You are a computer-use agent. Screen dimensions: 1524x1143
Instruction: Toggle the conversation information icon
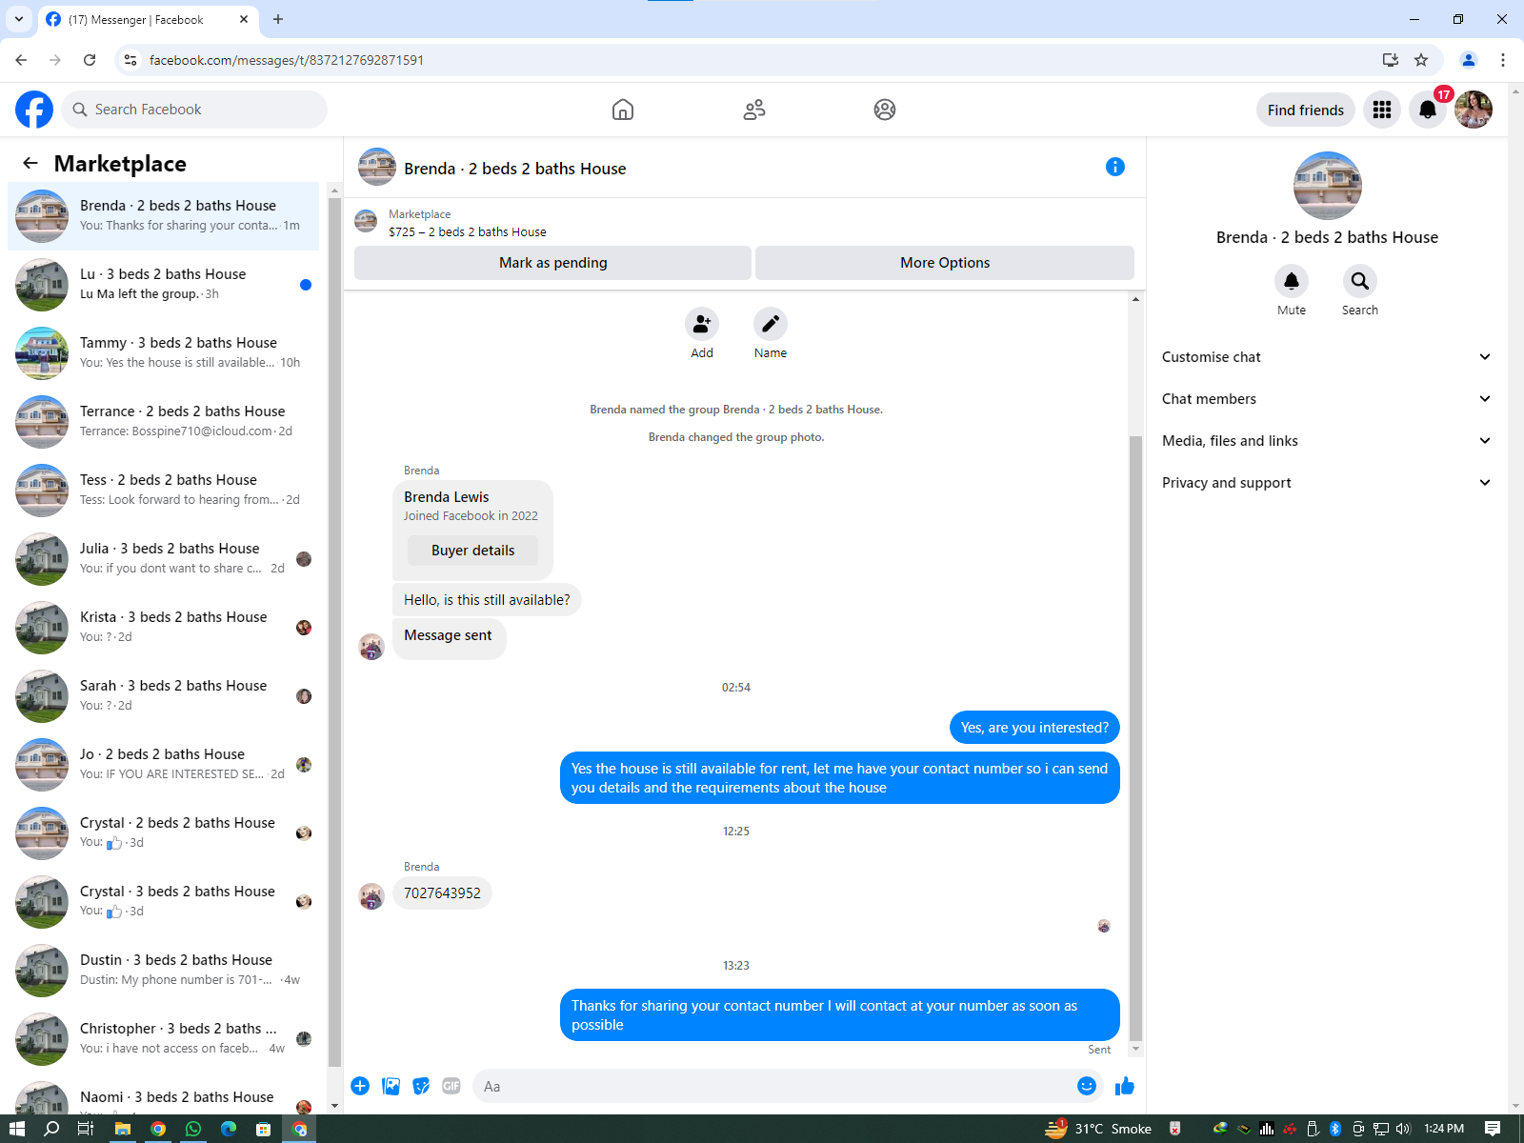[x=1115, y=167]
